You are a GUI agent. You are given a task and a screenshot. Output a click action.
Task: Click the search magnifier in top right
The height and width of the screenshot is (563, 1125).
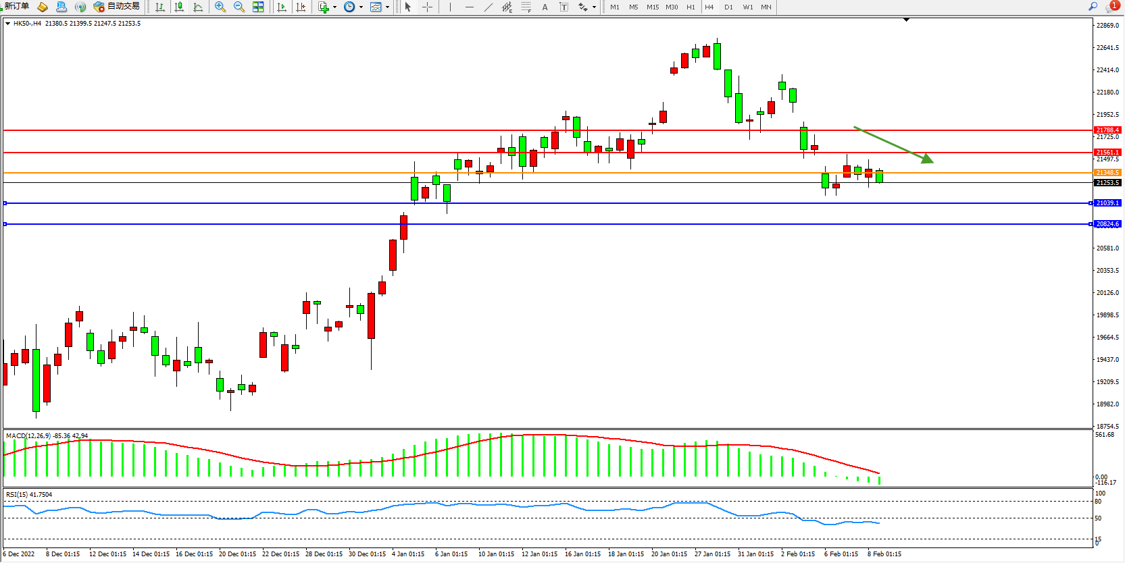tap(1093, 6)
